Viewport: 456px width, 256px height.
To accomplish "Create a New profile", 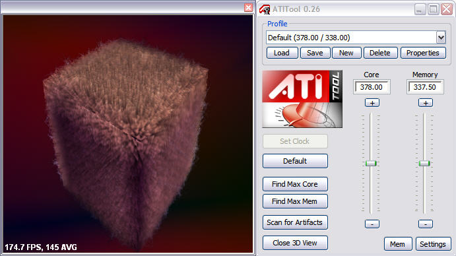I will point(346,53).
